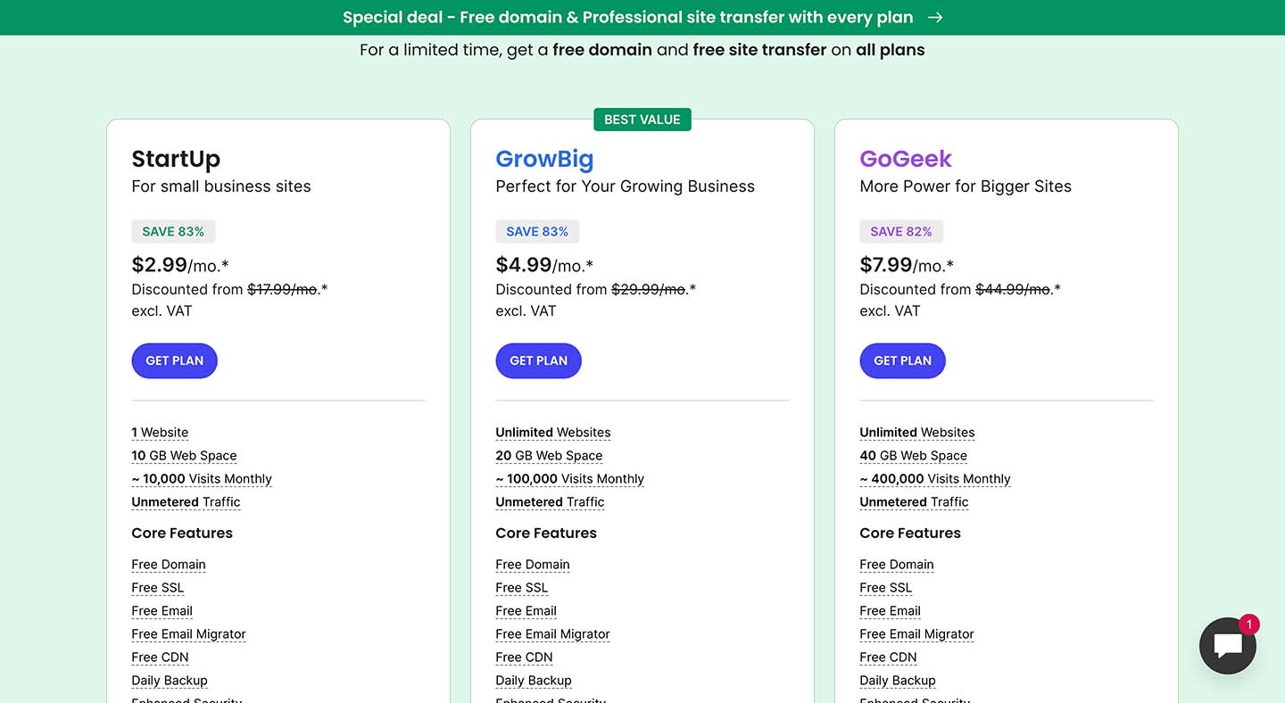Image resolution: width=1285 pixels, height=703 pixels.
Task: Click Free Email Migrator in the GrowBig plan
Action: point(552,634)
